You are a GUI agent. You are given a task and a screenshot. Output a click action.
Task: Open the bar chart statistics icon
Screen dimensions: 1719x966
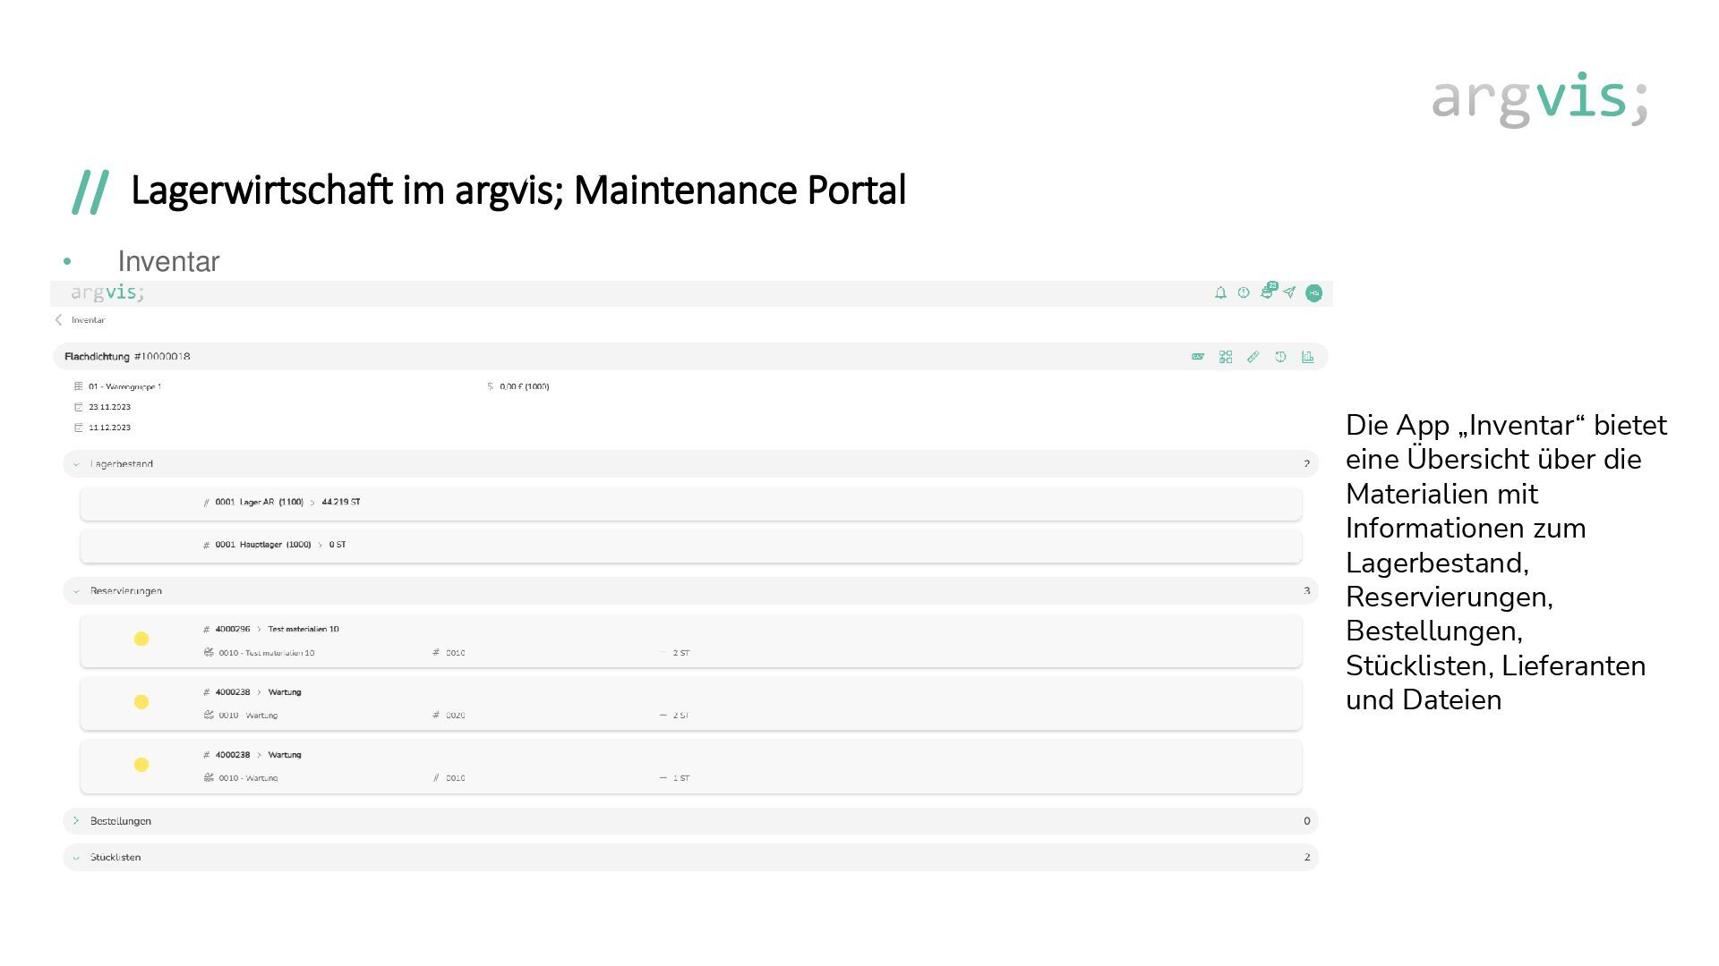[1308, 357]
